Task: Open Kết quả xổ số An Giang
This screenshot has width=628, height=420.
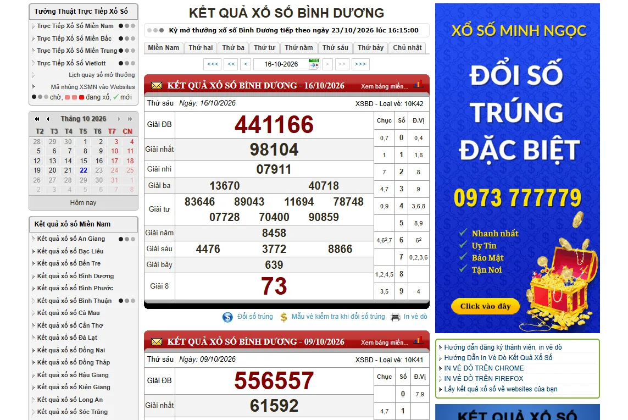Action: pos(71,239)
